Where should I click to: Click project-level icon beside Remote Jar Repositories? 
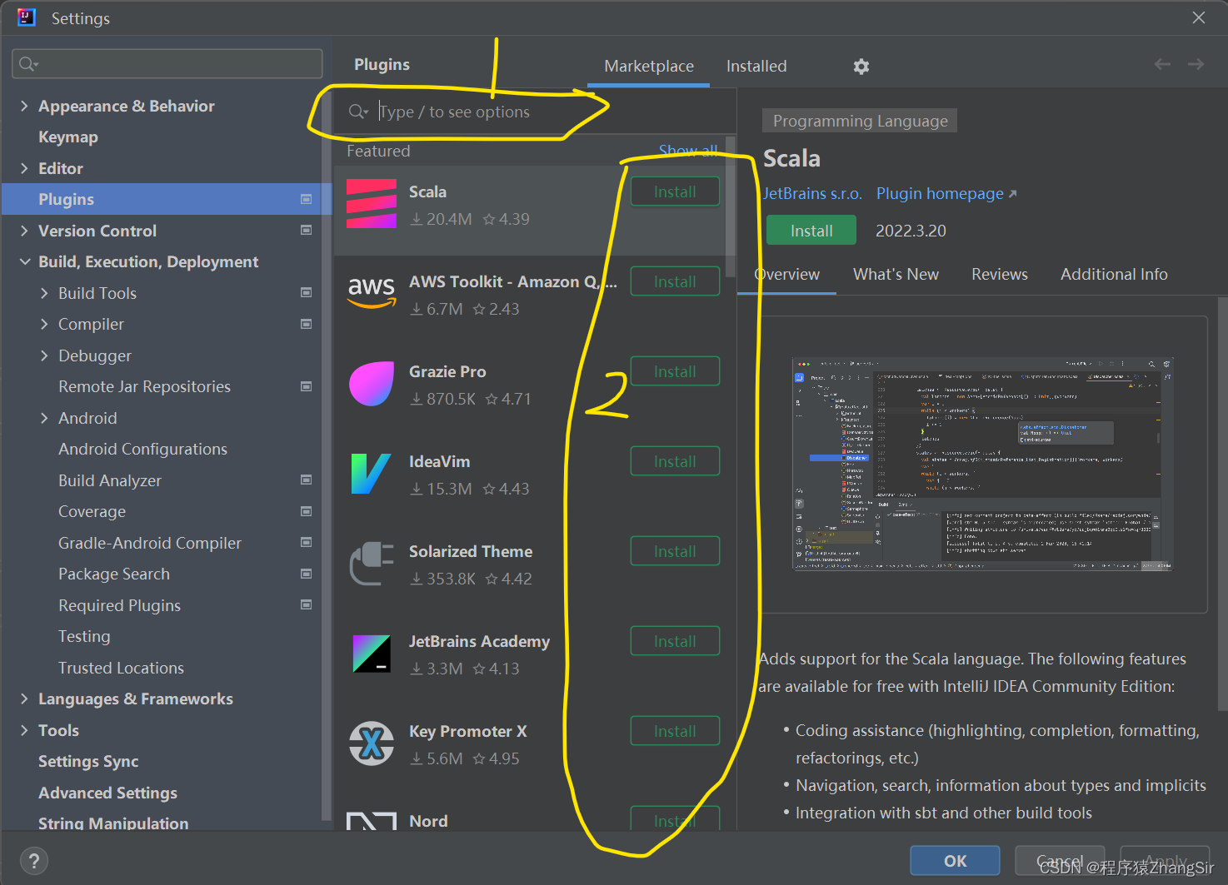pos(306,386)
